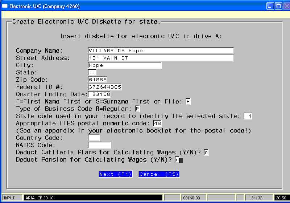The height and width of the screenshot is (203, 290).
Task: Click the FIPS postal numeric code field
Action: click(x=157, y=123)
